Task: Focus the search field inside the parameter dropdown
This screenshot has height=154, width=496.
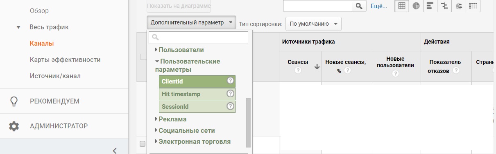Action: tap(199, 37)
